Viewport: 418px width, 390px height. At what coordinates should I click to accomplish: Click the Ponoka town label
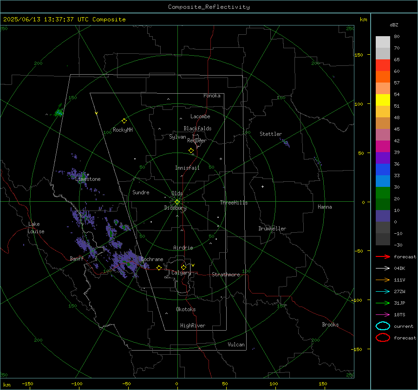point(212,96)
